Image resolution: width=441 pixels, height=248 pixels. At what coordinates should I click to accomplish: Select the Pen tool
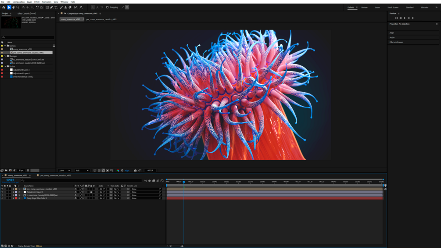click(51, 7)
